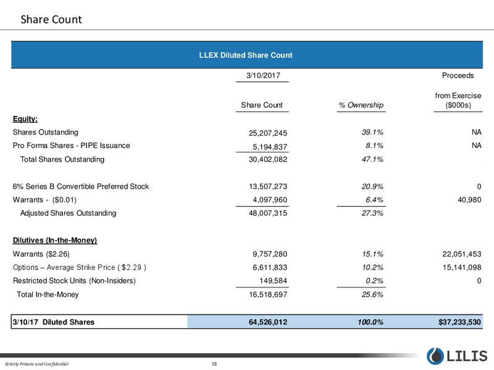Screen dimensions: 494x370
Task: Select the 'Share Count' column header
Action: pos(262,105)
